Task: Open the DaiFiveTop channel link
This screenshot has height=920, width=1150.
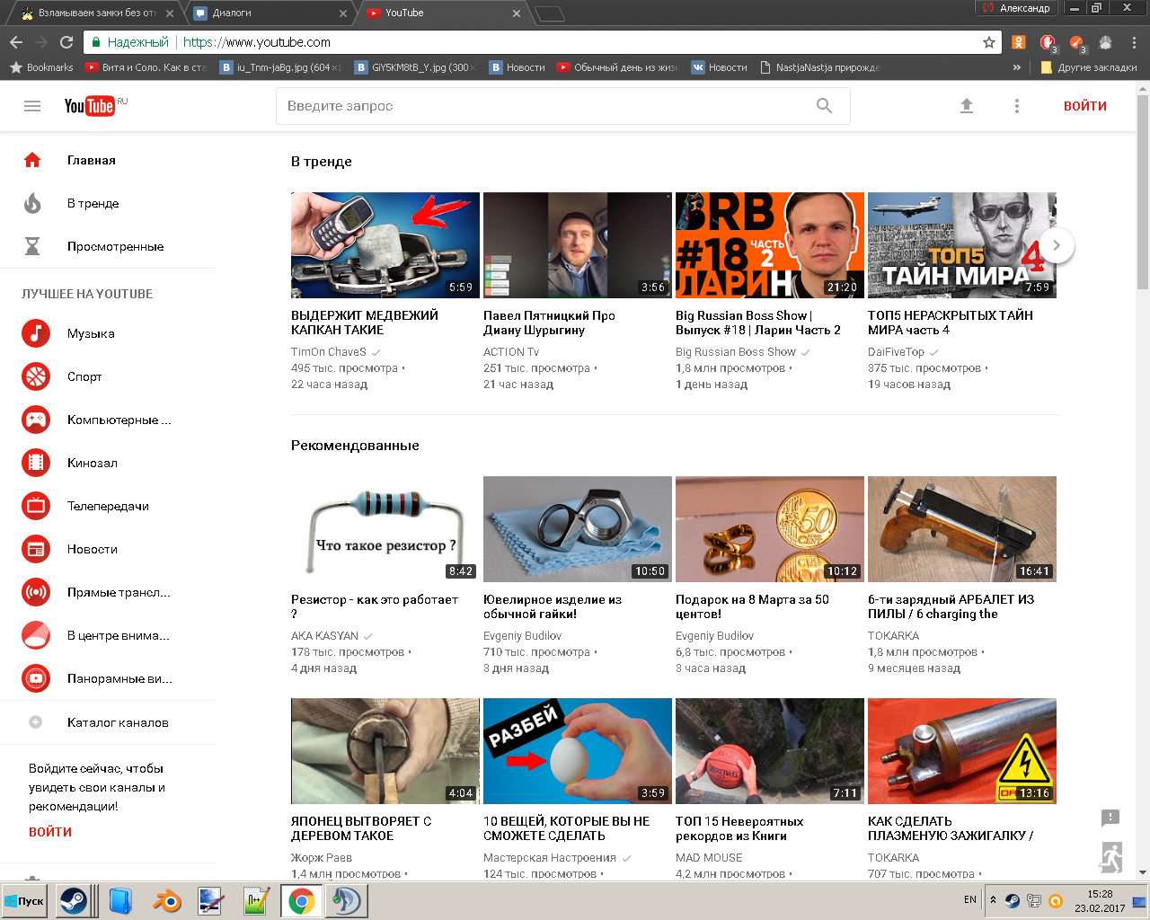Action: point(896,352)
